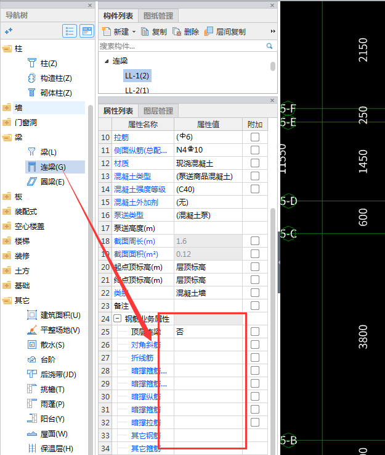Viewport: 385px width, 455px height.
Task: Select the 屋面(W) roof icon
Action: [32, 434]
